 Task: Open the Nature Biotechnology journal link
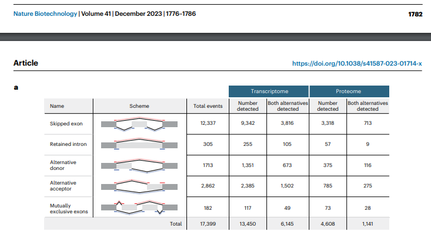coord(45,13)
